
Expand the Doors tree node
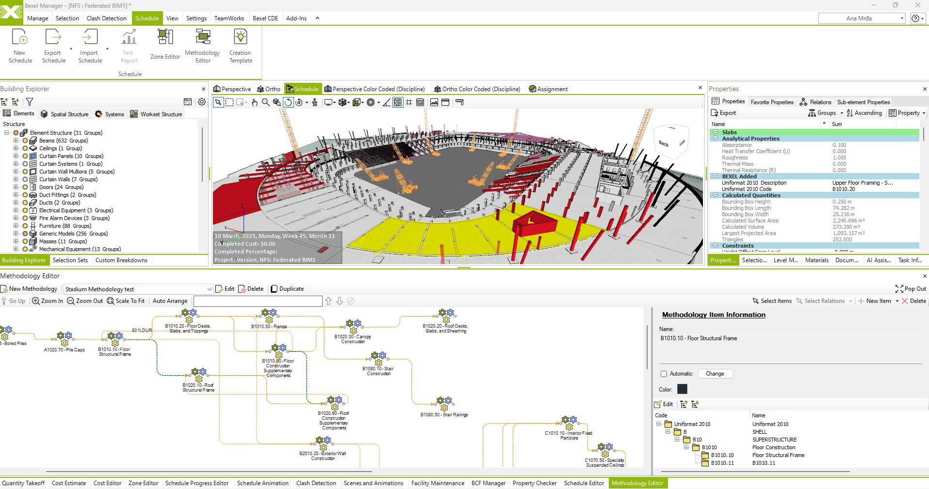[x=16, y=187]
